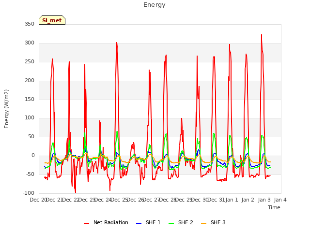Screen dimensions: 310x232
Task: Click the 200 y-axis tick label
Action: [x=30, y=81]
